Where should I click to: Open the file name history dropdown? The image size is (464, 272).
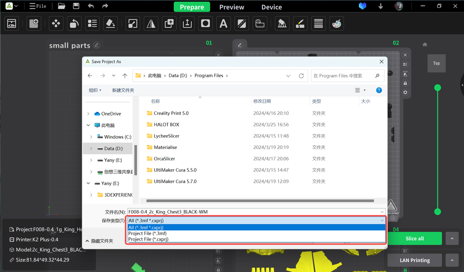point(382,212)
